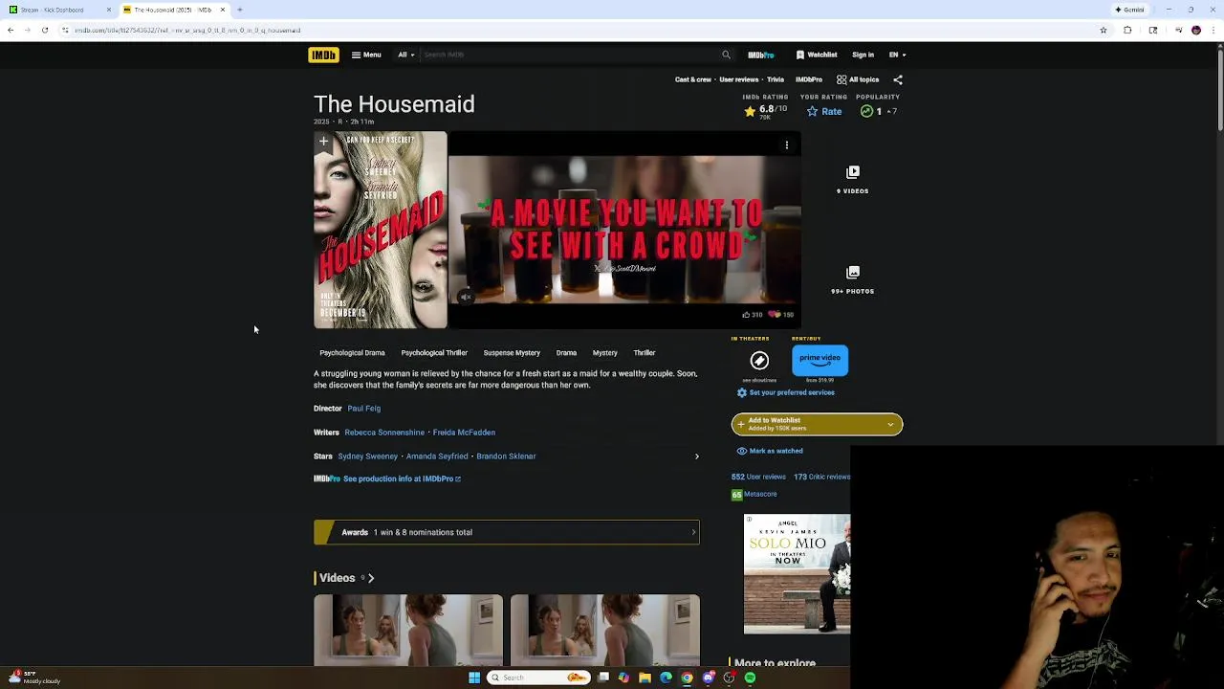Open writer Rebecca Sonnenshine's page

(384, 433)
